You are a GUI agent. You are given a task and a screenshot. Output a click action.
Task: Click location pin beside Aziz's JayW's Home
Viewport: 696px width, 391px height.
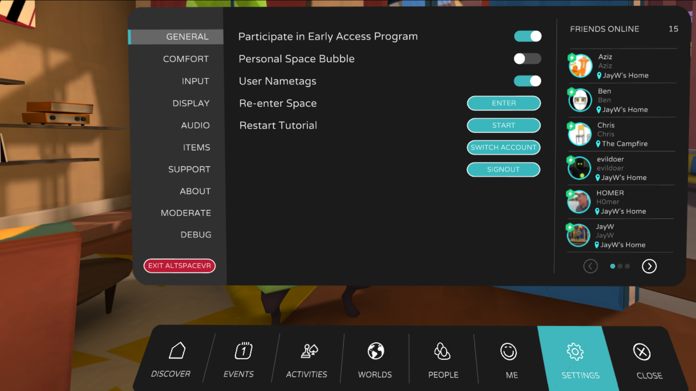pyautogui.click(x=599, y=76)
